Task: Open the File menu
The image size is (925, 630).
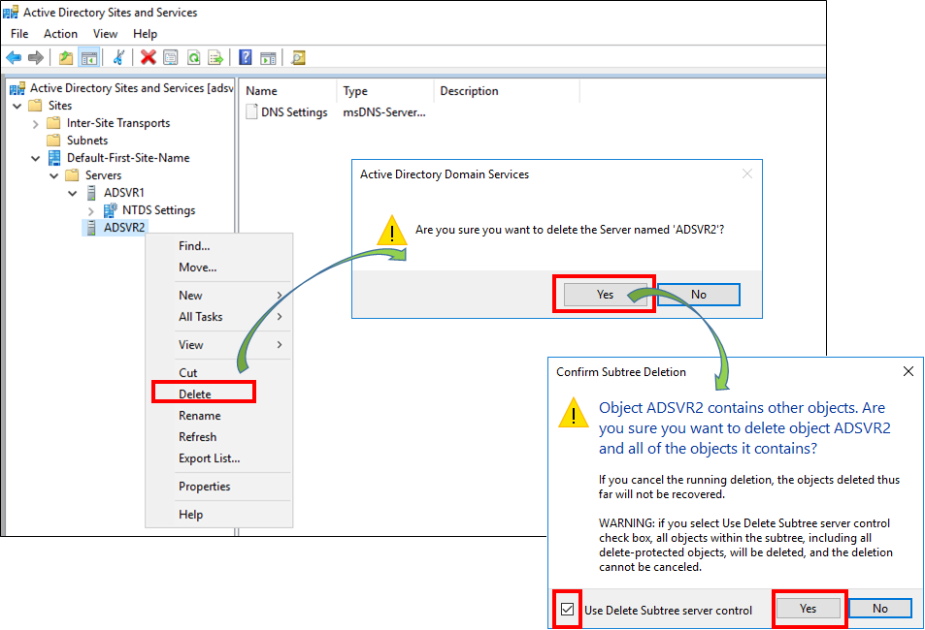Action: [x=19, y=34]
